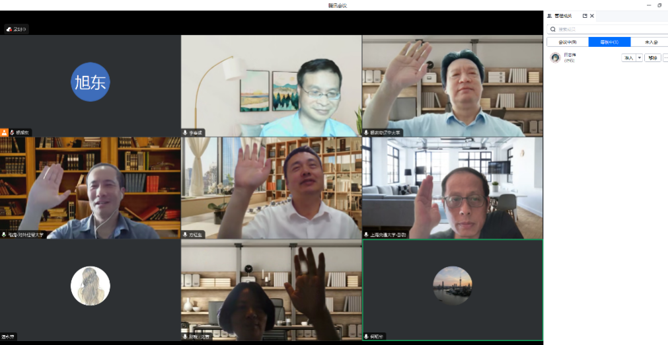668x345 pixels.
Task: Close the member management panel
Action: [592, 16]
